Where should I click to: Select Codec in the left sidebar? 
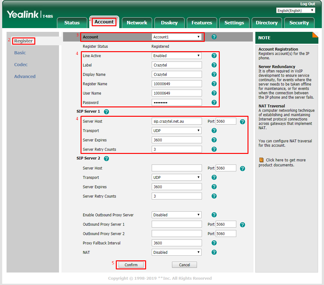21,65
